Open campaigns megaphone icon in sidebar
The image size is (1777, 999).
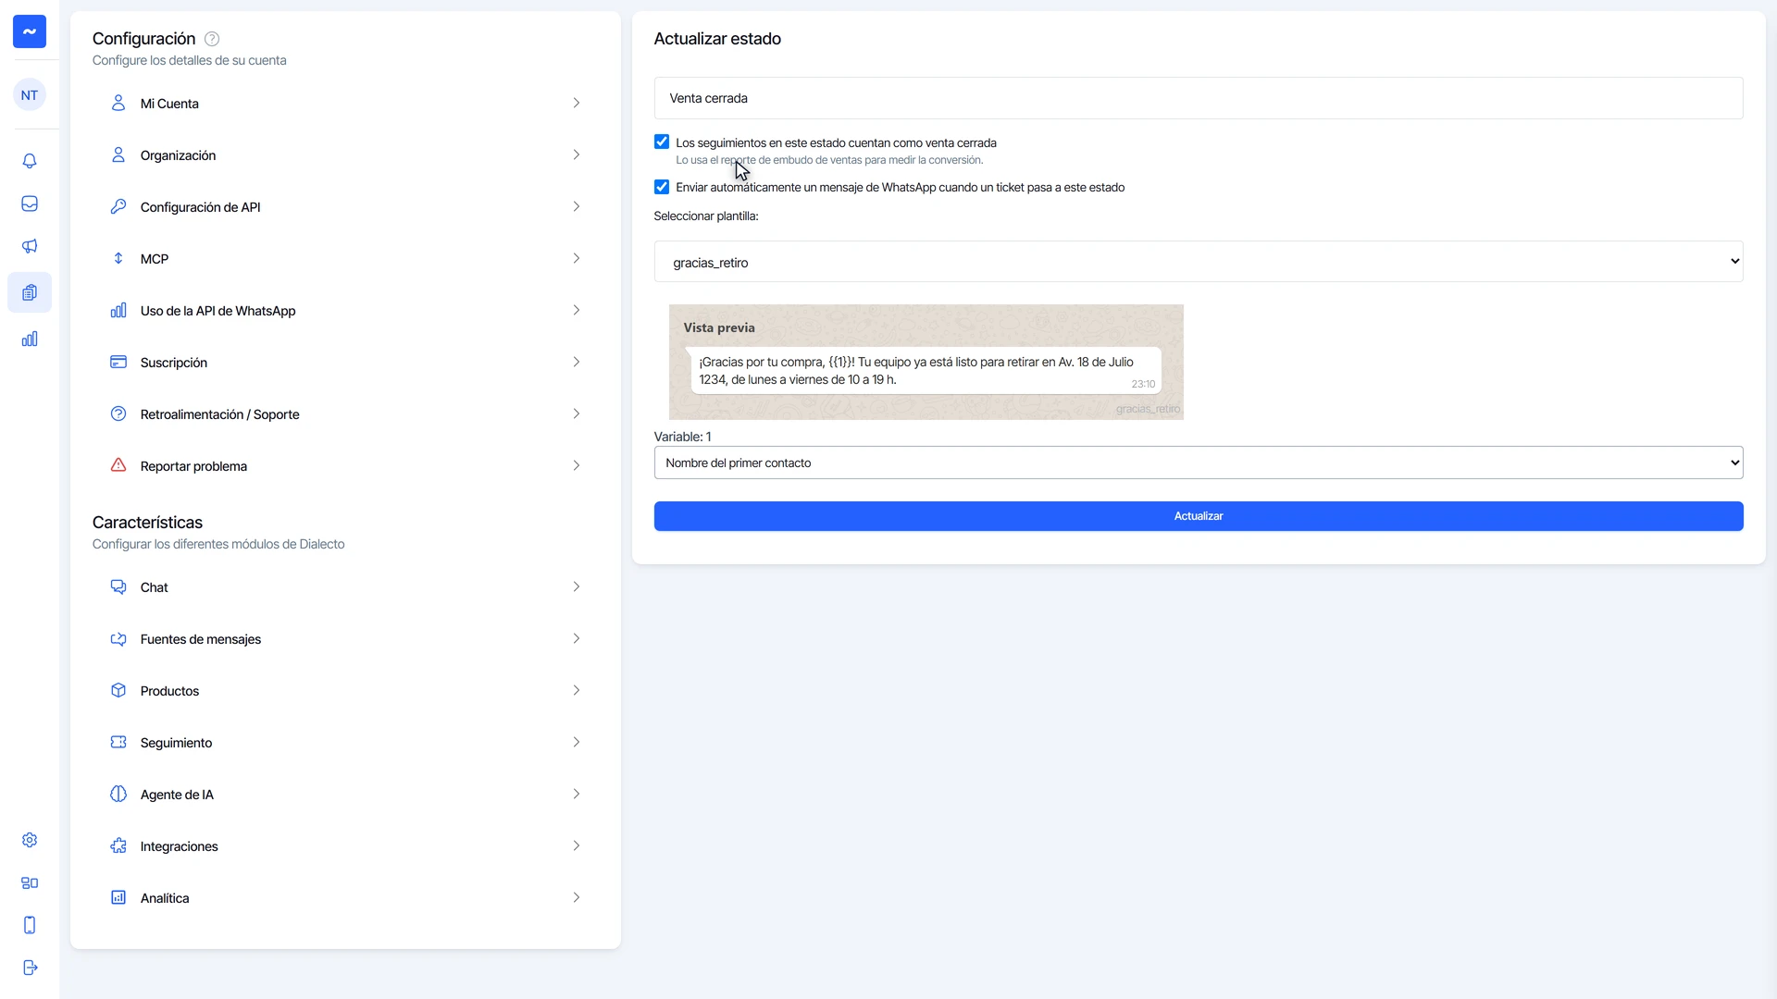coord(30,246)
